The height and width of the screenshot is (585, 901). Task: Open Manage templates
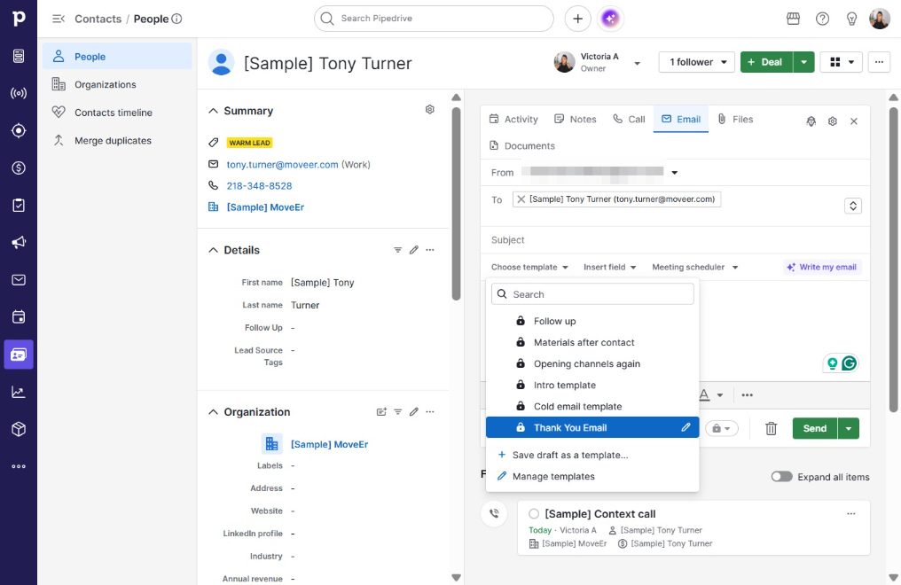click(592, 476)
